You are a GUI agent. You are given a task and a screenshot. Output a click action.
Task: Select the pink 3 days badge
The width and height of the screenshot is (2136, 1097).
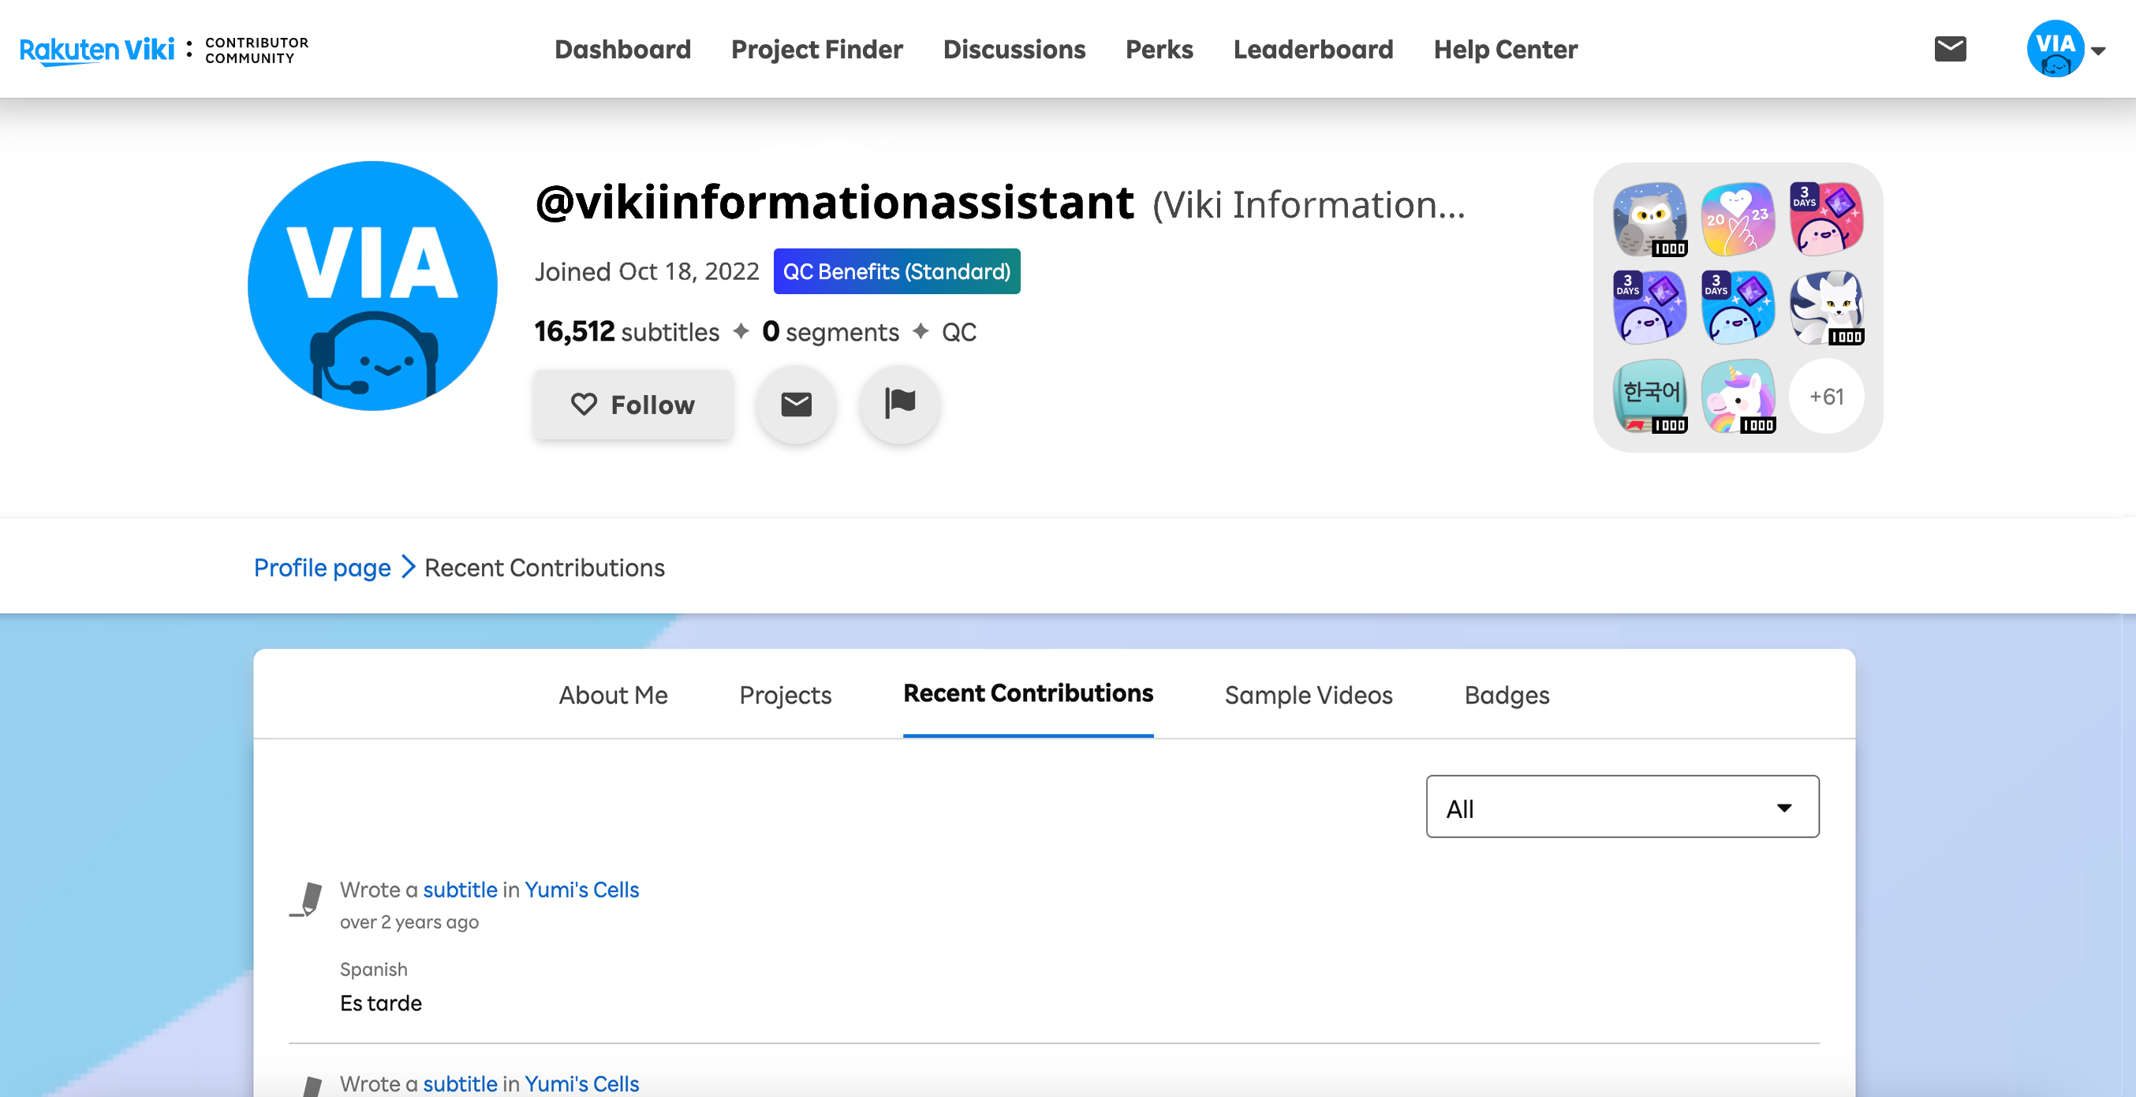(x=1827, y=220)
